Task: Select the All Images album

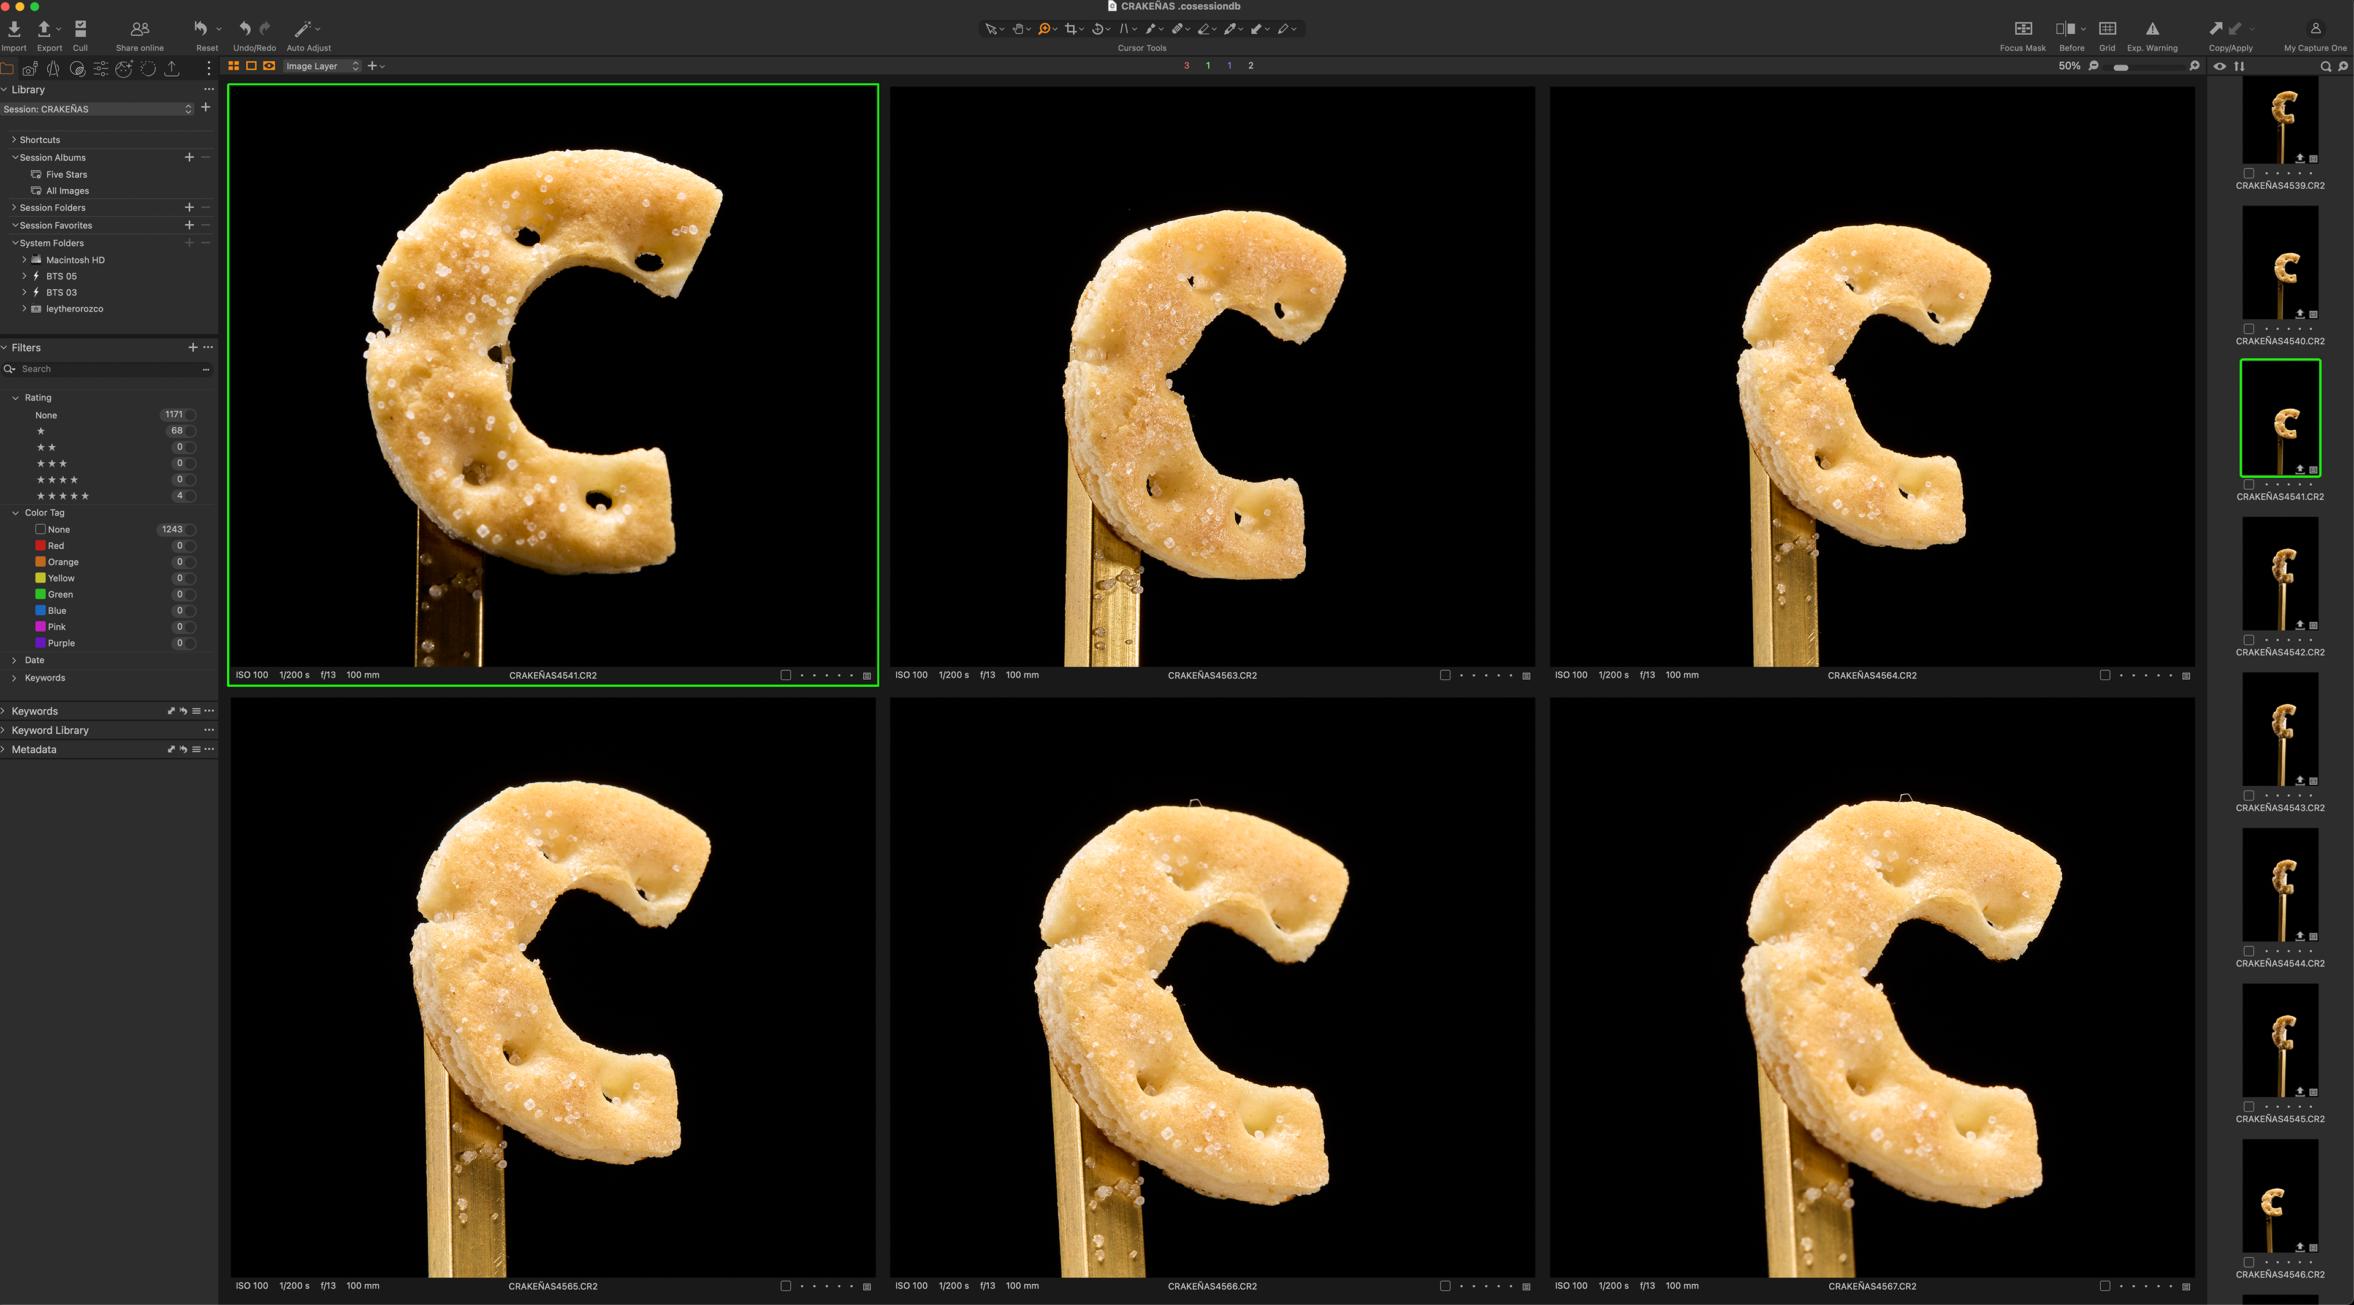Action: (67, 191)
